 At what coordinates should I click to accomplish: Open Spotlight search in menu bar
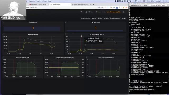(163, 1)
